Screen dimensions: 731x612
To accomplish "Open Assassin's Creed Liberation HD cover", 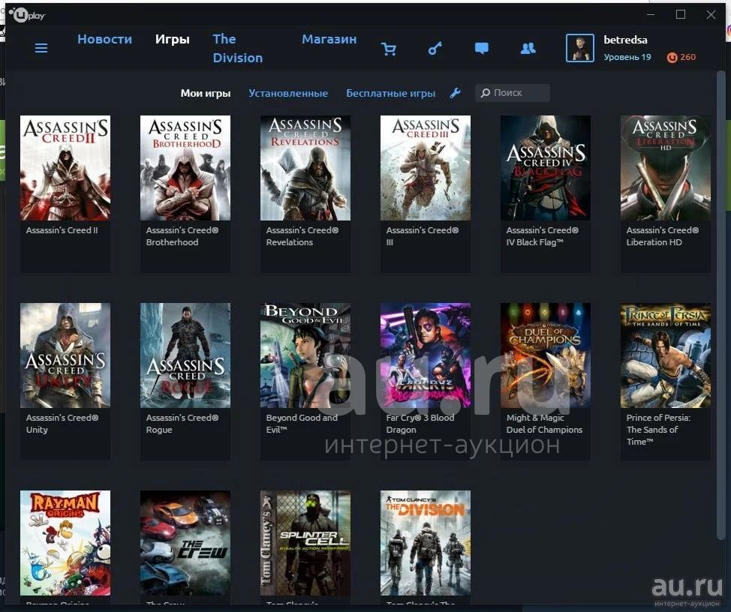I will pyautogui.click(x=666, y=168).
